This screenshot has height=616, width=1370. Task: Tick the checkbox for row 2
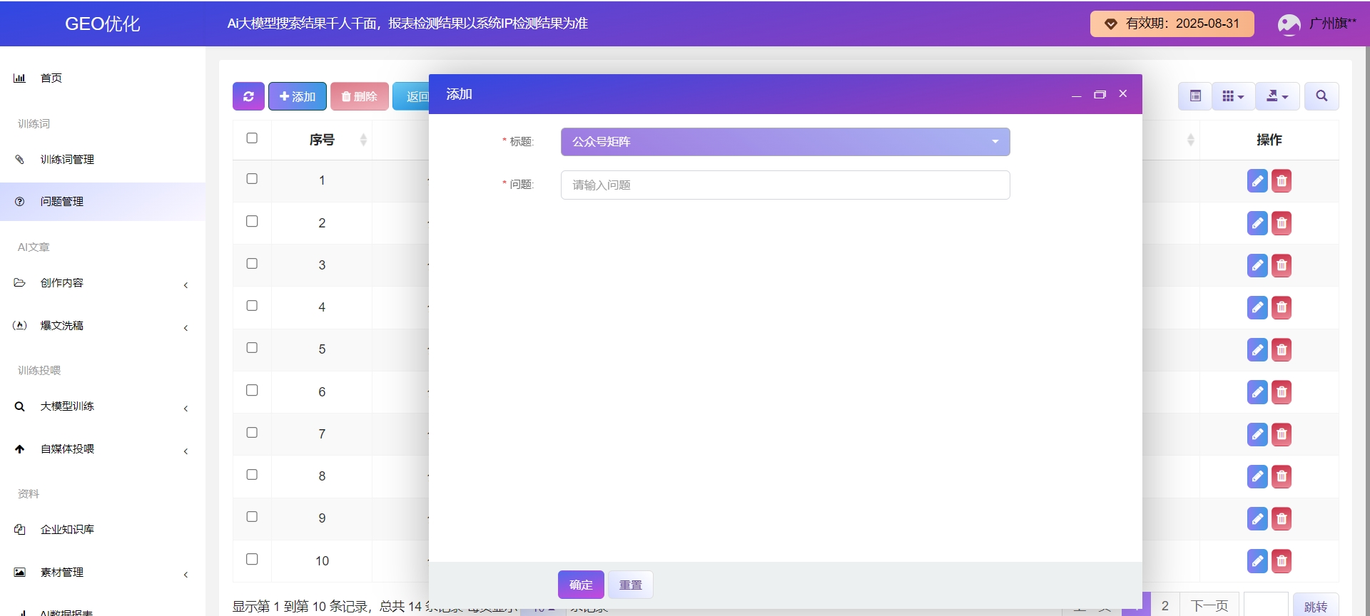pos(252,222)
